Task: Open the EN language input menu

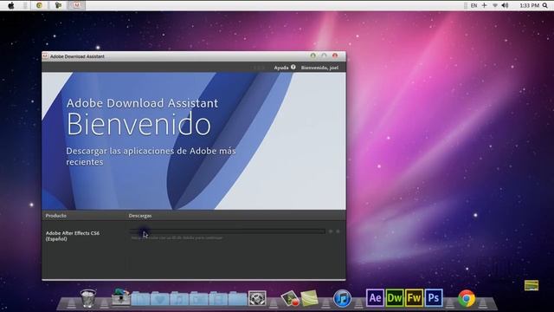Action: coord(473,5)
